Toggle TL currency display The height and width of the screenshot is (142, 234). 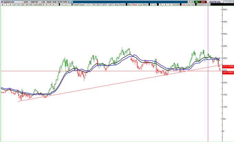(x=161, y=4)
